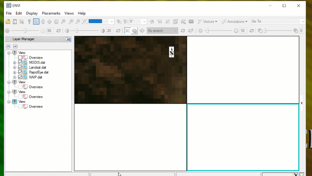
Task: Reset brightness with its refresh icon
Action: tap(58, 31)
